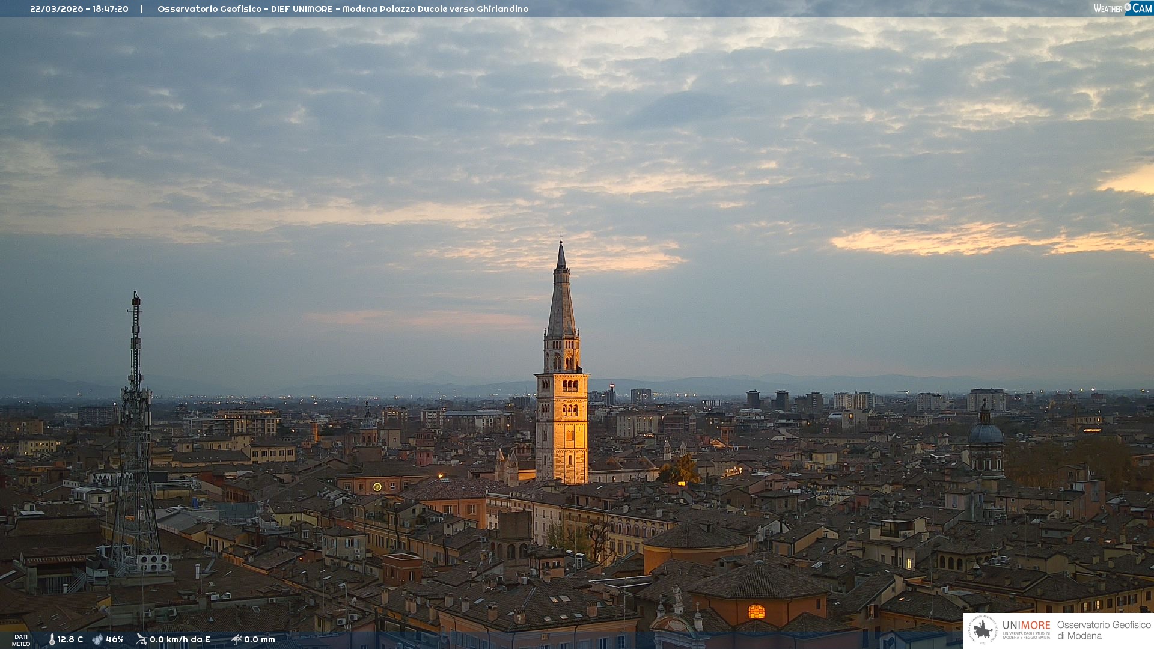Viewport: 1154px width, 649px height.
Task: Click the illuminated Ghirlandina tower
Action: tap(562, 421)
